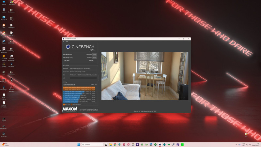Select the Threadripper 2990WX ranking row

click(x=79, y=100)
